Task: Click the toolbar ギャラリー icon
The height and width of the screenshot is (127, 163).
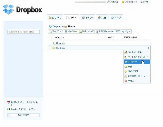Action: point(66,31)
